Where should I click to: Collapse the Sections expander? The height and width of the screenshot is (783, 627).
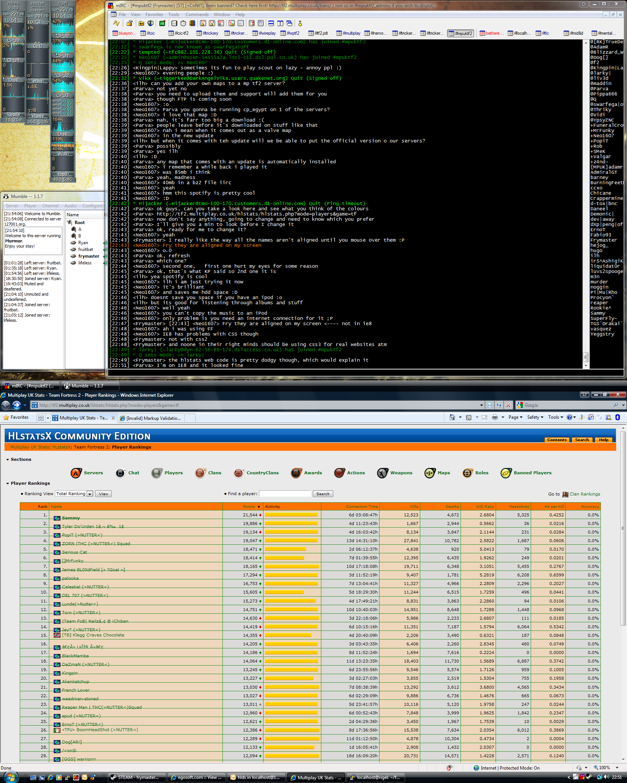[7, 459]
